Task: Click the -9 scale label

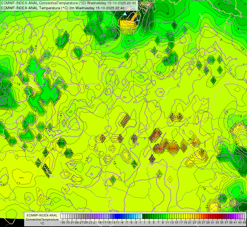Action: (122, 222)
